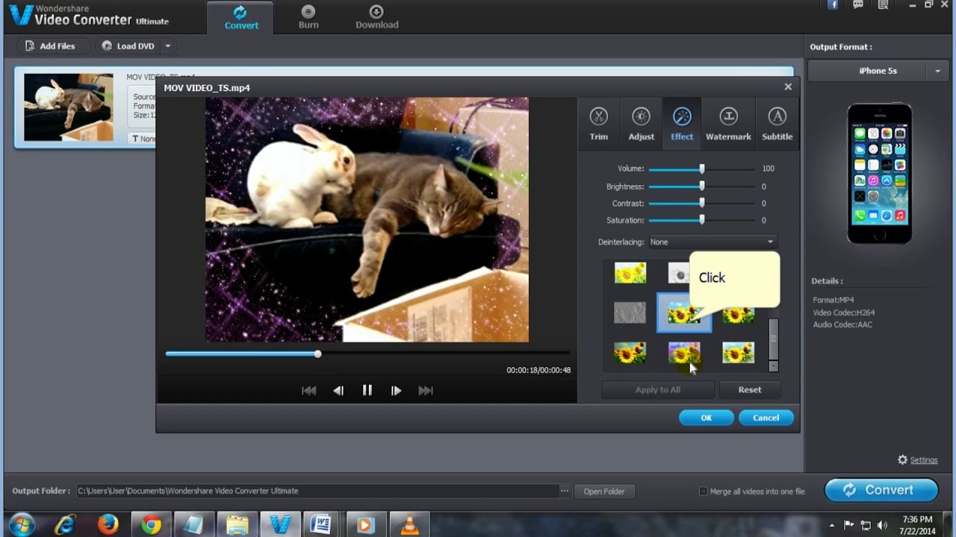Open the feedback chat bubble icon

coord(858,5)
